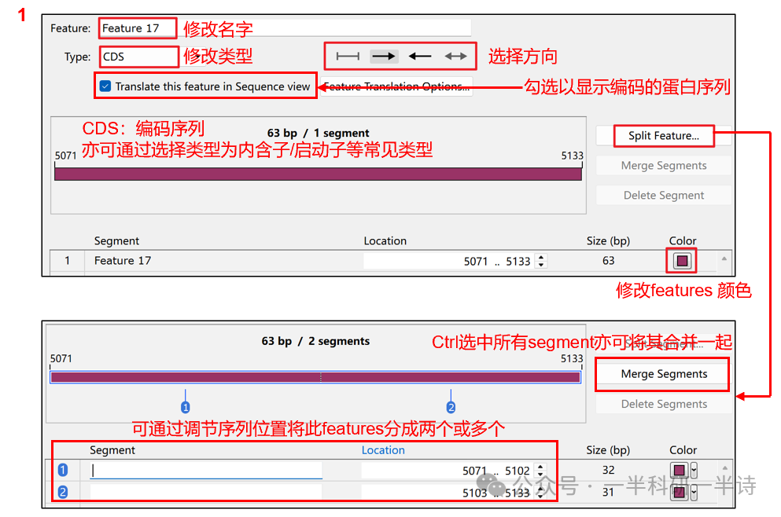Select the leftward direction arrow icon

point(420,55)
